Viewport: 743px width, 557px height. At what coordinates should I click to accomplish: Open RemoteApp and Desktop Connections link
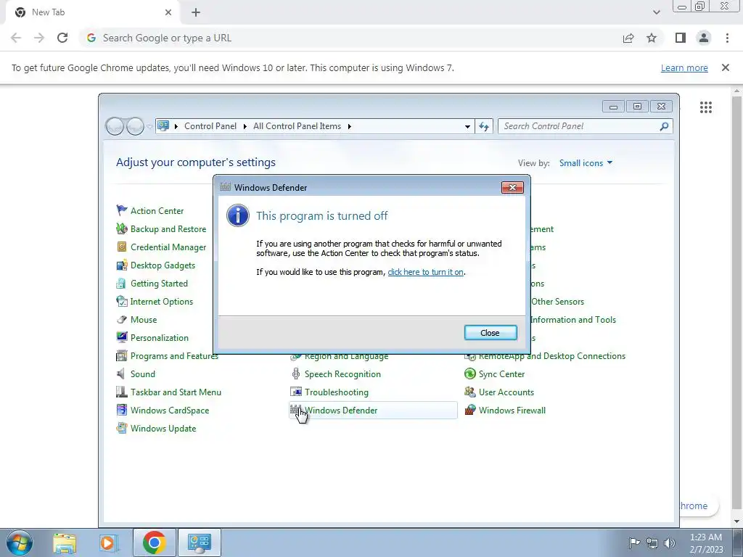click(x=552, y=356)
